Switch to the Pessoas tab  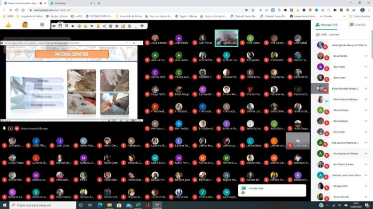pos(327,25)
